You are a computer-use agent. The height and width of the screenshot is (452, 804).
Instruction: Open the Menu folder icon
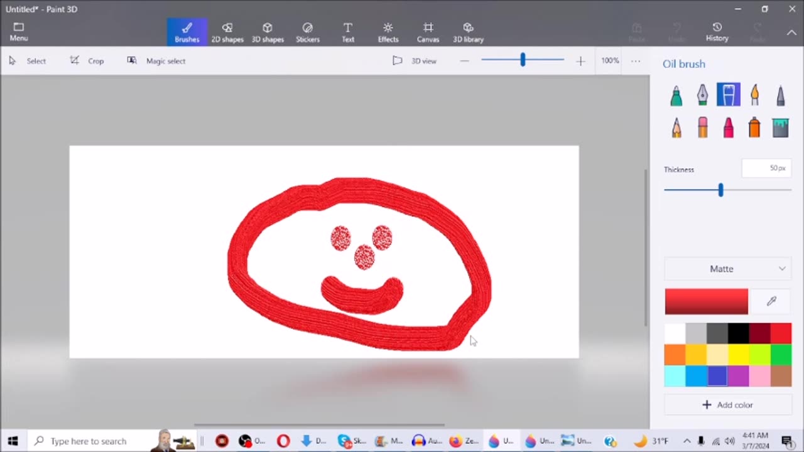[18, 32]
